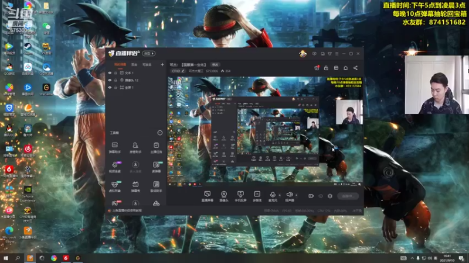The image size is (469, 263).
Task: Open the download tool in the toolbox bottom row
Action: (x=135, y=203)
